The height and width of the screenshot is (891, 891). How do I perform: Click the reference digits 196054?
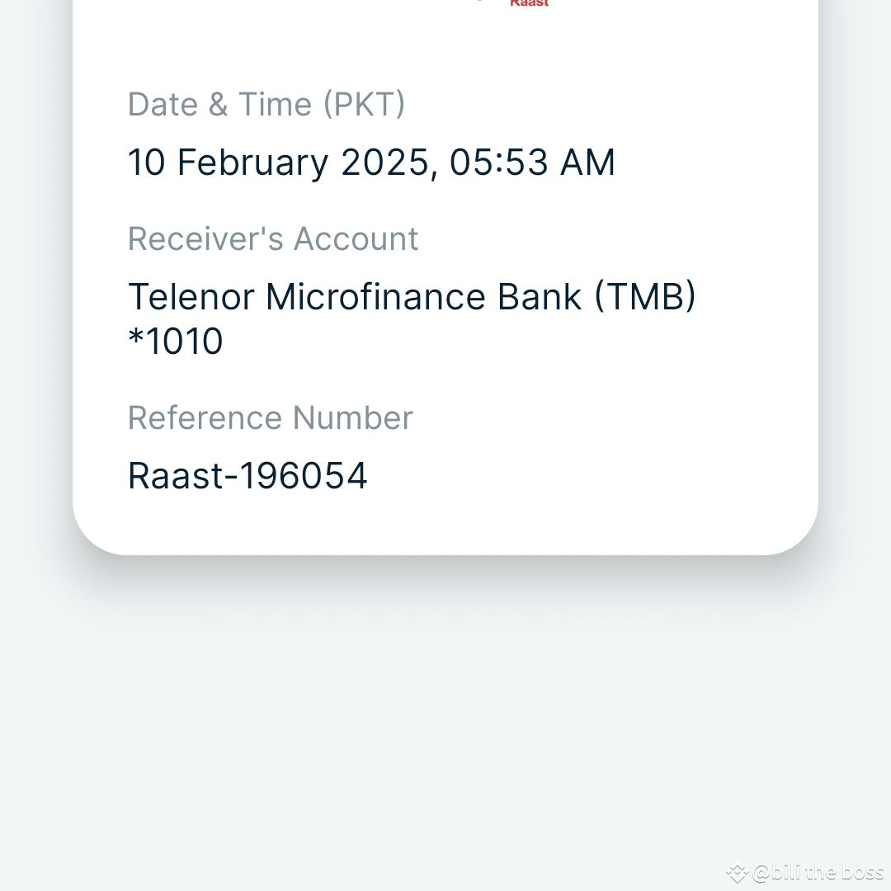(x=304, y=476)
